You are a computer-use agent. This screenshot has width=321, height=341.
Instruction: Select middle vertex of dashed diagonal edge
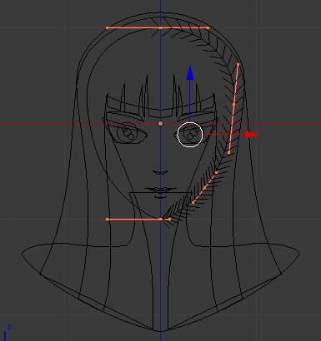205,188
